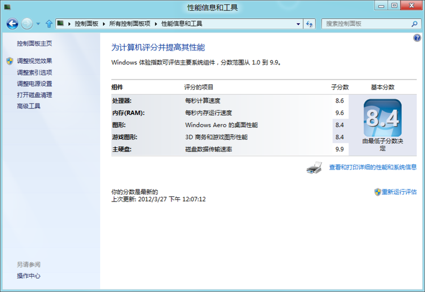
Task: Click the primary disk subscore 9.9
Action: [x=339, y=149]
